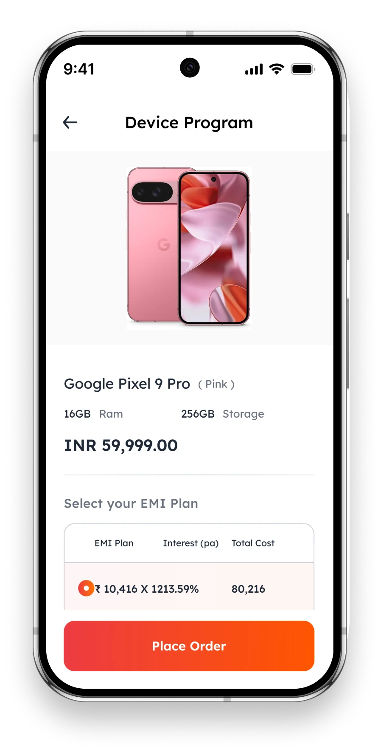Select the ₹ 10,416 X 12 EMI radio button
This screenshot has height=752, width=381.
pos(86,588)
